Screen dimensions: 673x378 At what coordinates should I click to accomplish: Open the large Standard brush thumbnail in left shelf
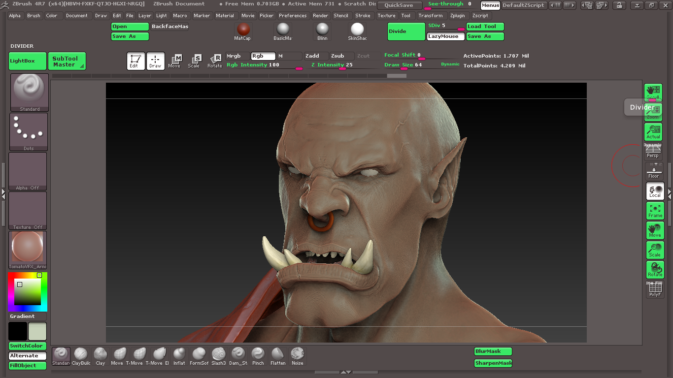click(30, 93)
